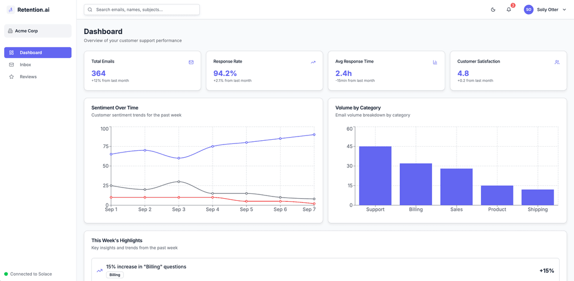Select Dashboard in the sidebar
This screenshot has height=281, width=574.
click(38, 53)
